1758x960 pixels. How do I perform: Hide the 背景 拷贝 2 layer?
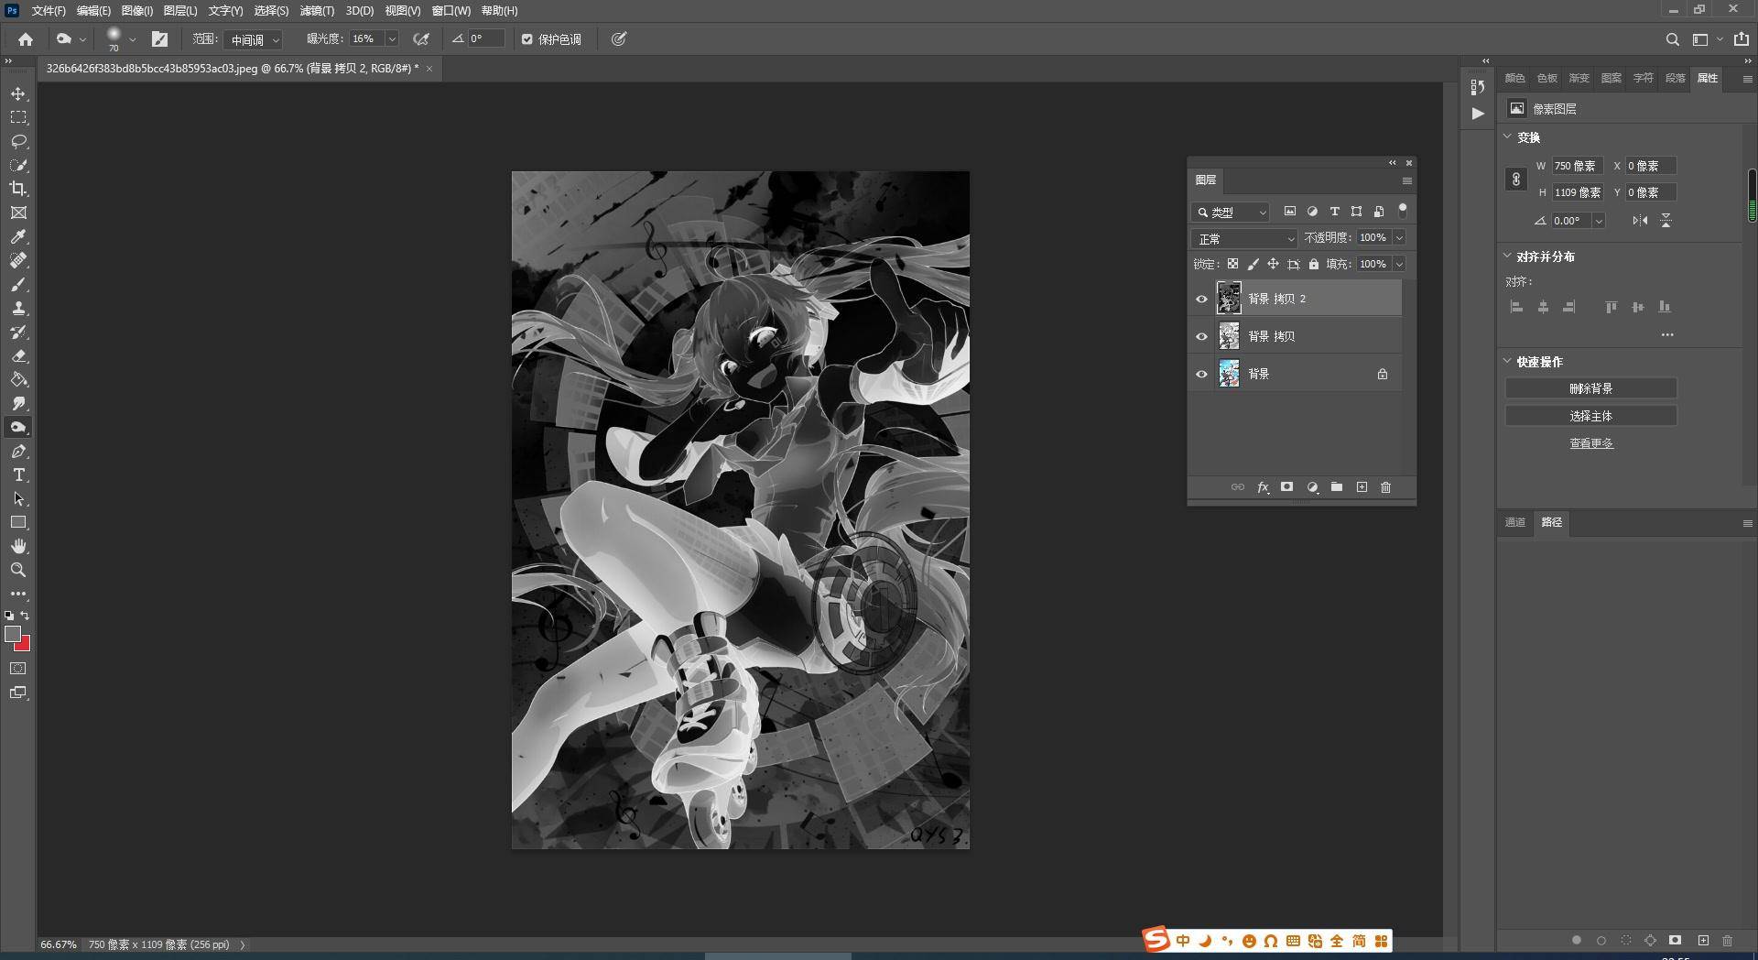pyautogui.click(x=1201, y=299)
